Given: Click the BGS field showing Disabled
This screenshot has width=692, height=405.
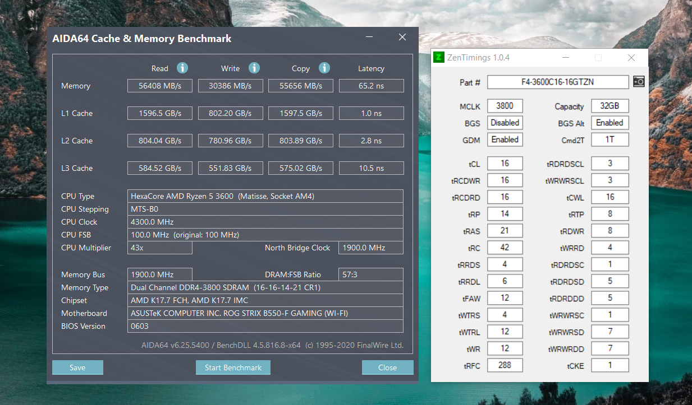Looking at the screenshot, I should (505, 122).
